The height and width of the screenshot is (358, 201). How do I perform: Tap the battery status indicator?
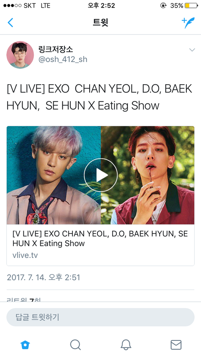pos(191,5)
